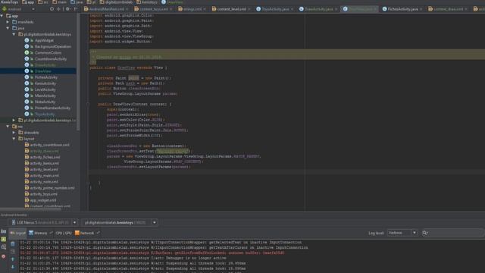
Task: Open activity_main.xml layout file
Action: [x=44, y=175]
